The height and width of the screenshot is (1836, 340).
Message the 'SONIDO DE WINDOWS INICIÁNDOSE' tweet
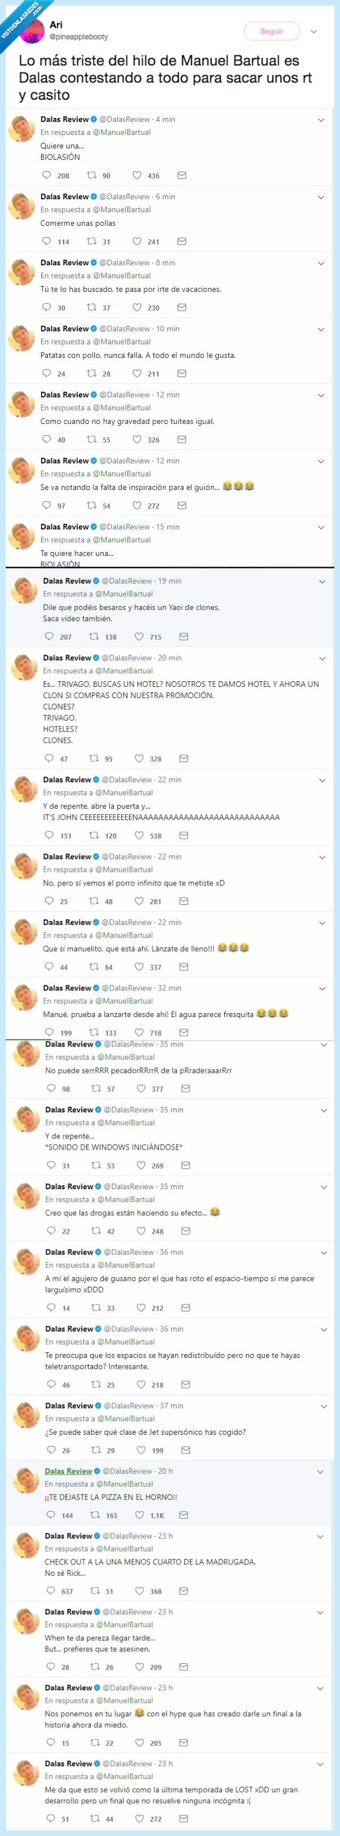click(186, 1165)
